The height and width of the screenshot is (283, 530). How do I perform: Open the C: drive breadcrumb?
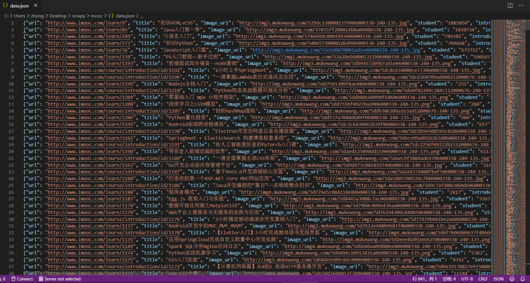[x=6, y=16]
